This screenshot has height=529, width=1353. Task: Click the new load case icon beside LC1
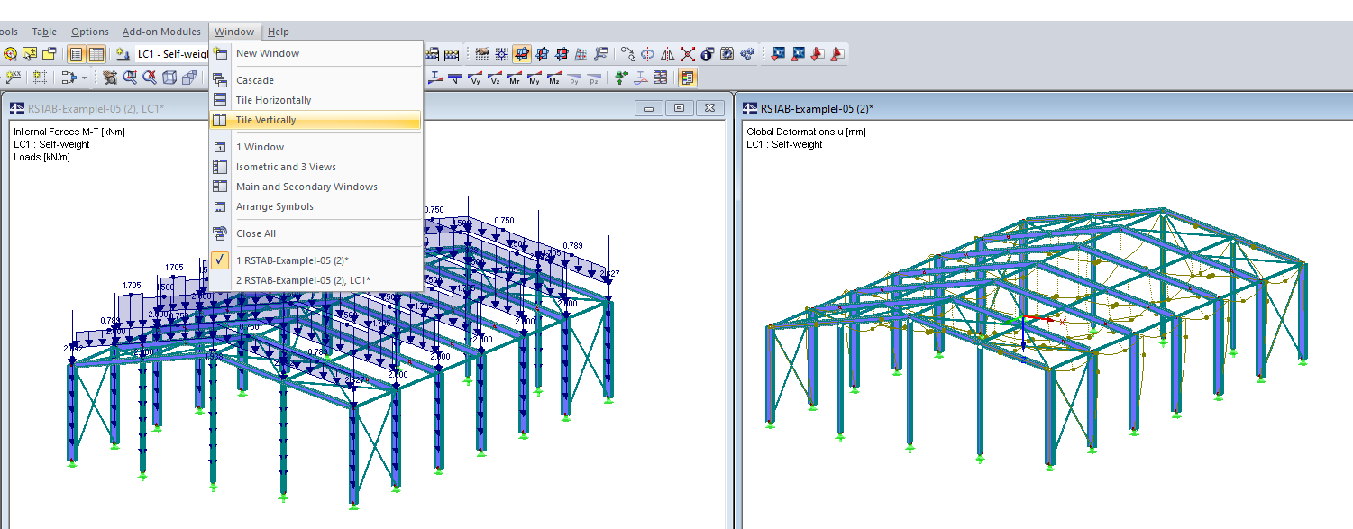click(x=123, y=54)
